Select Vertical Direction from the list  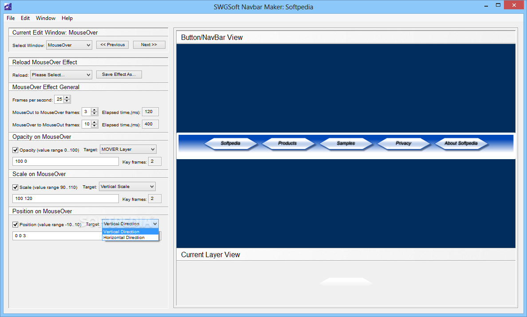[130, 232]
